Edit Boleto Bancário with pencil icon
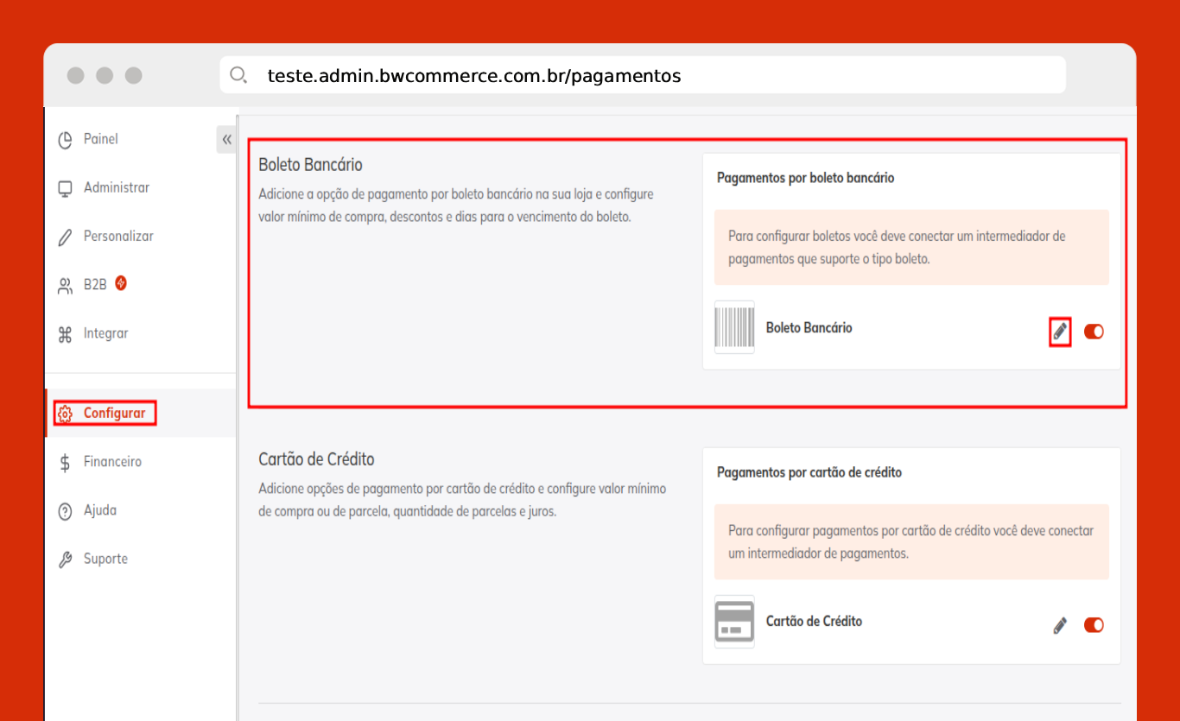1180x721 pixels. [x=1060, y=332]
